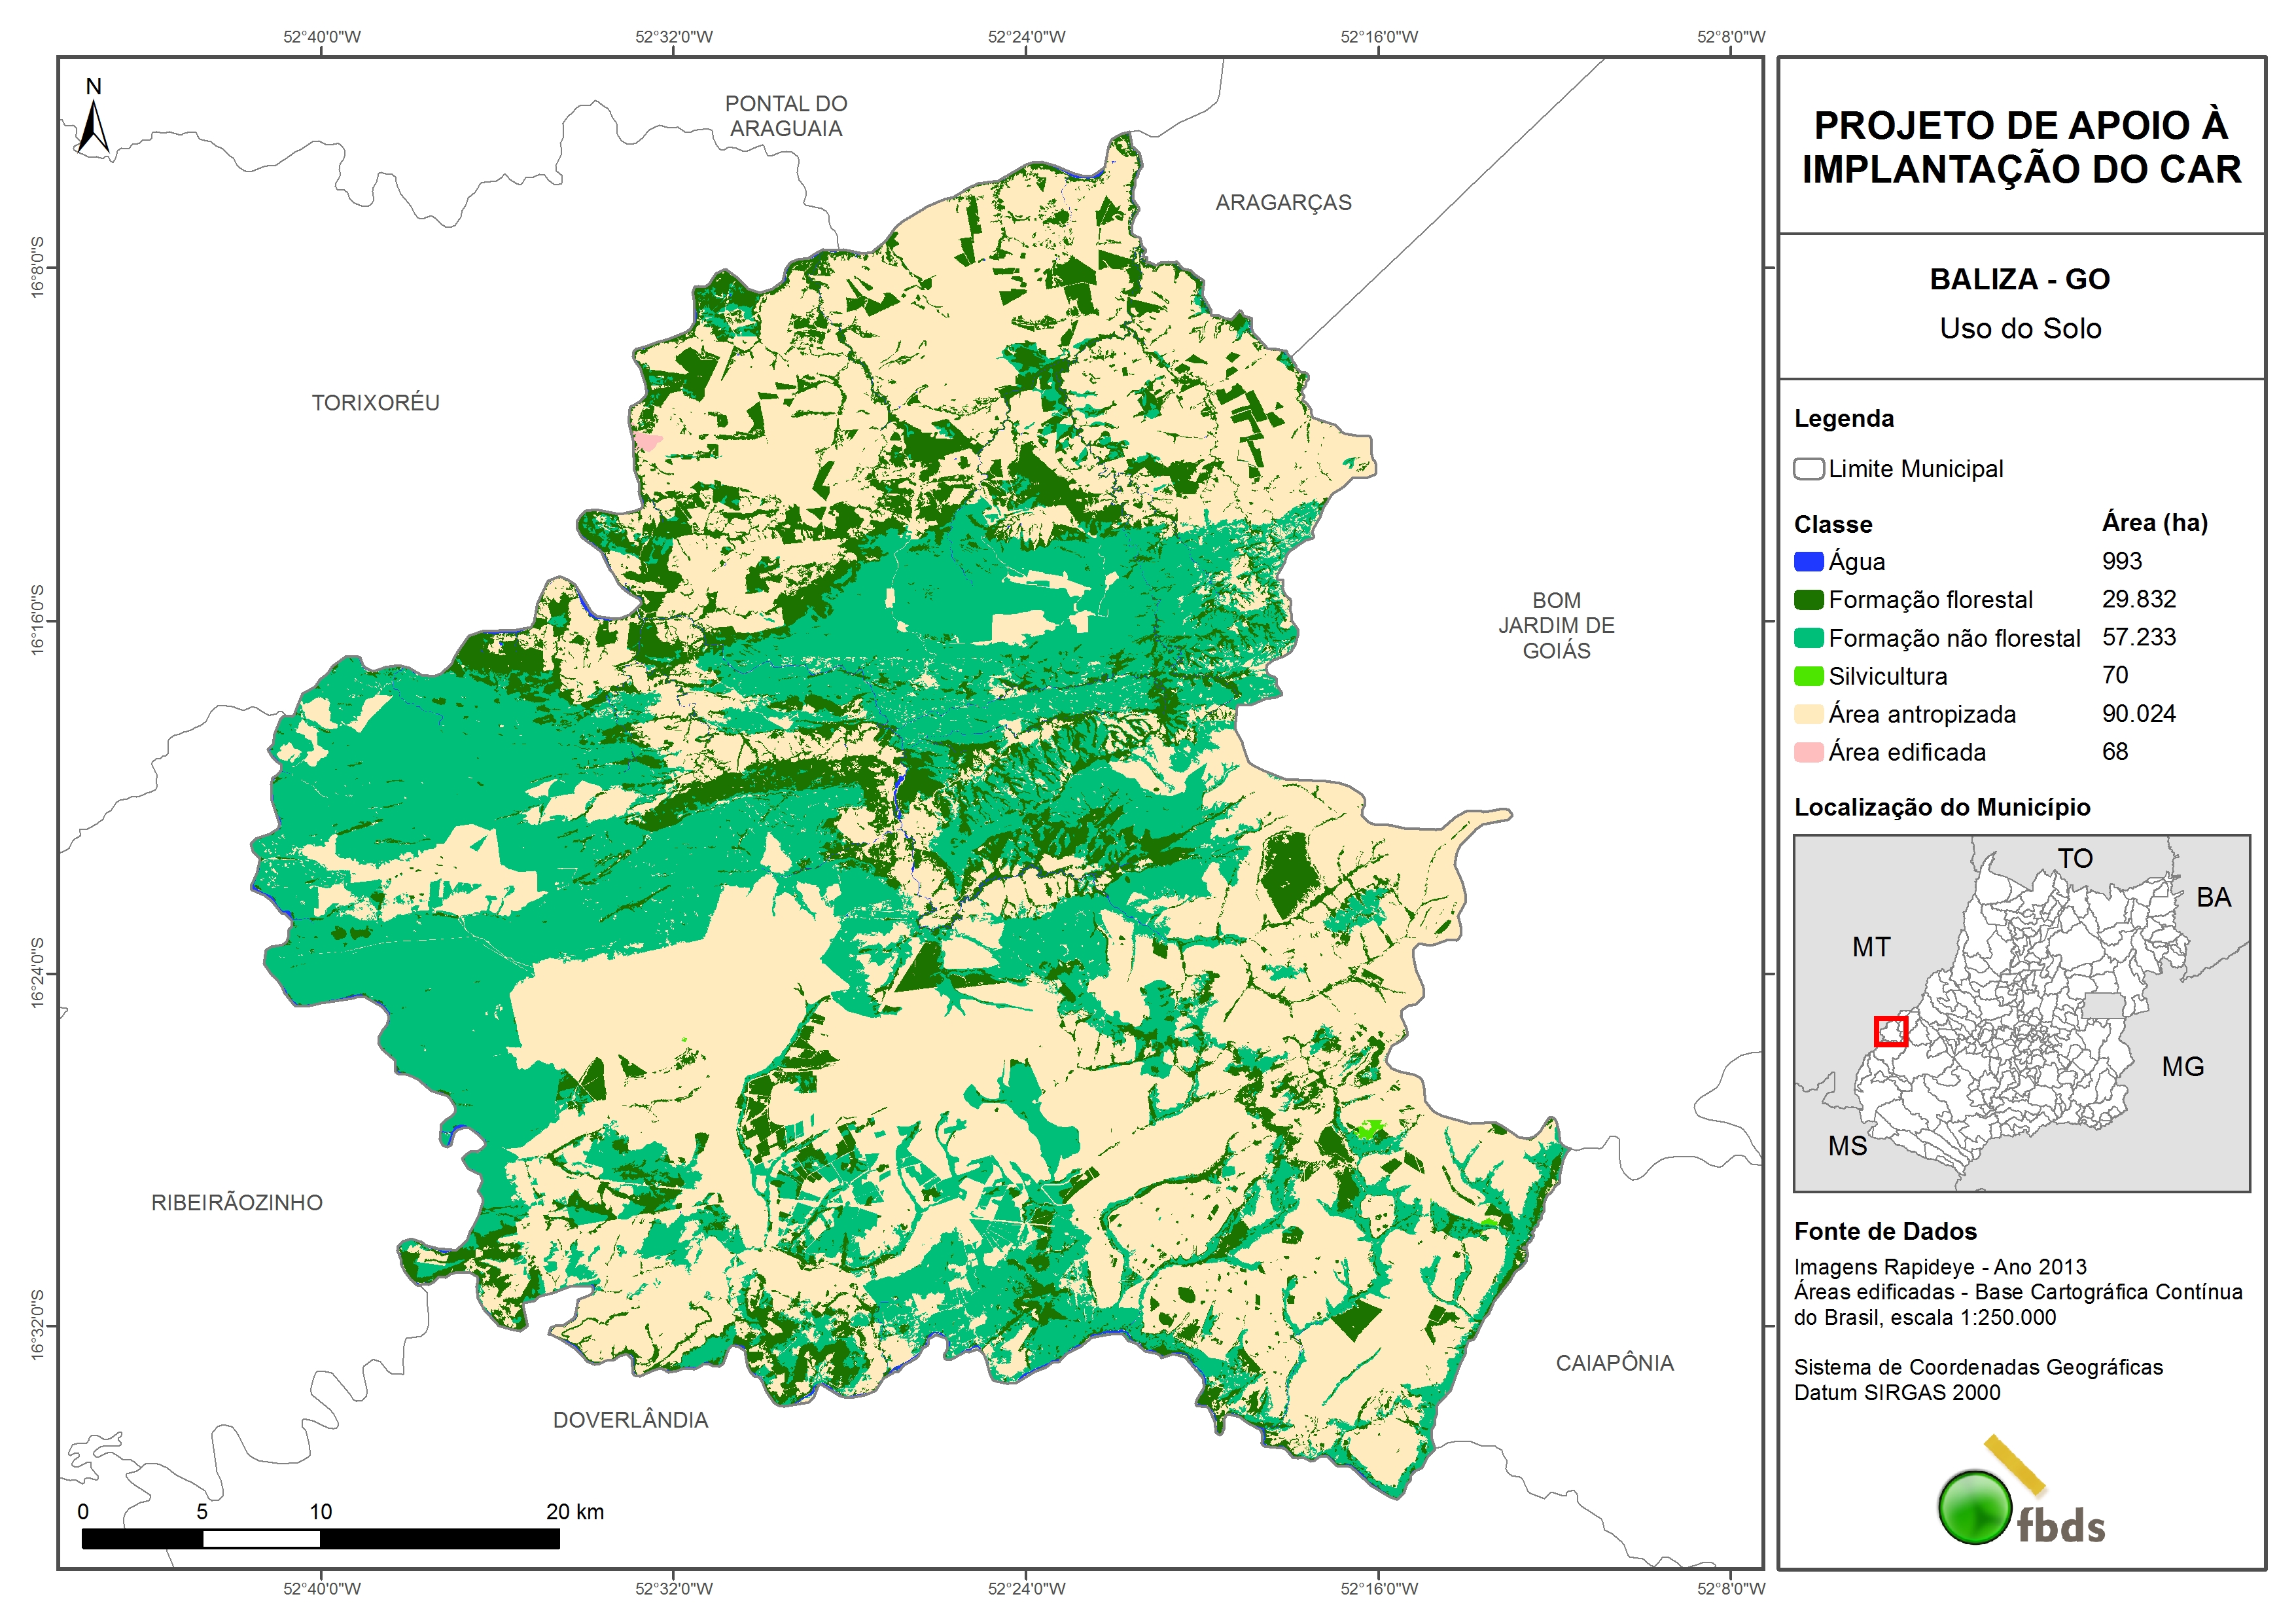This screenshot has height=1624, width=2296.
Task: Click the pink Área edificada swatch
Action: coord(1808,753)
